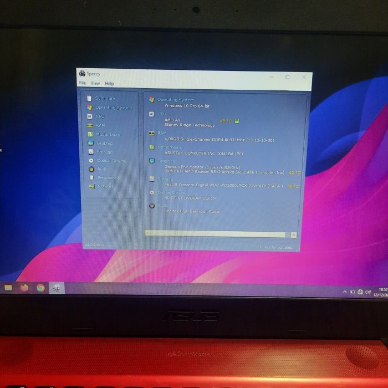Click the Windows flag icon beside sidebar Operating System

89,108
